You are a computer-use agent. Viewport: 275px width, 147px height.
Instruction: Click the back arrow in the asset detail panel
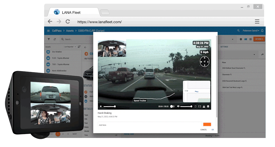(x=85, y=47)
